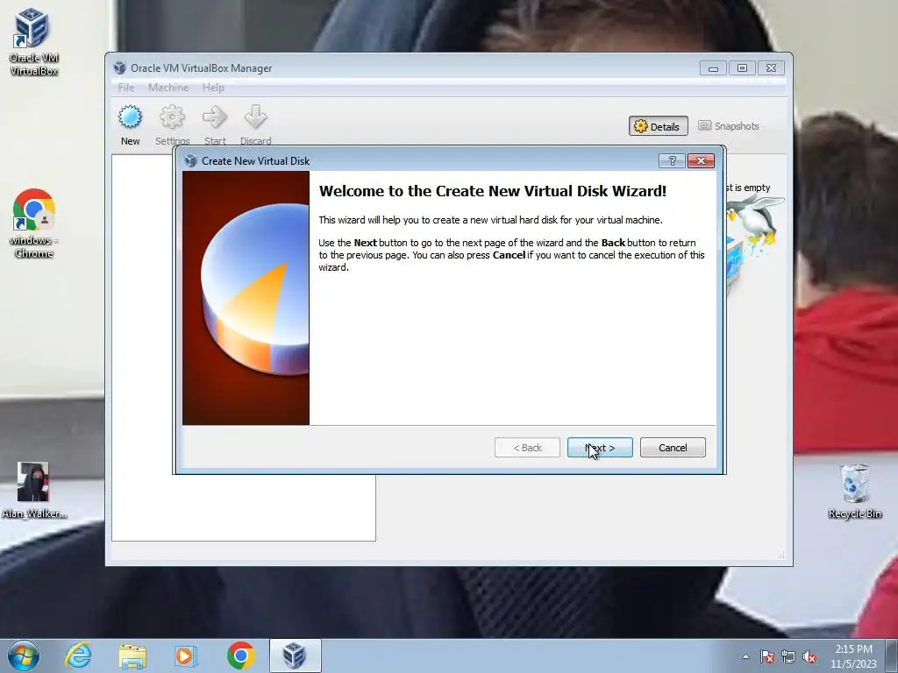Click the muted volume tray icon

click(x=809, y=656)
